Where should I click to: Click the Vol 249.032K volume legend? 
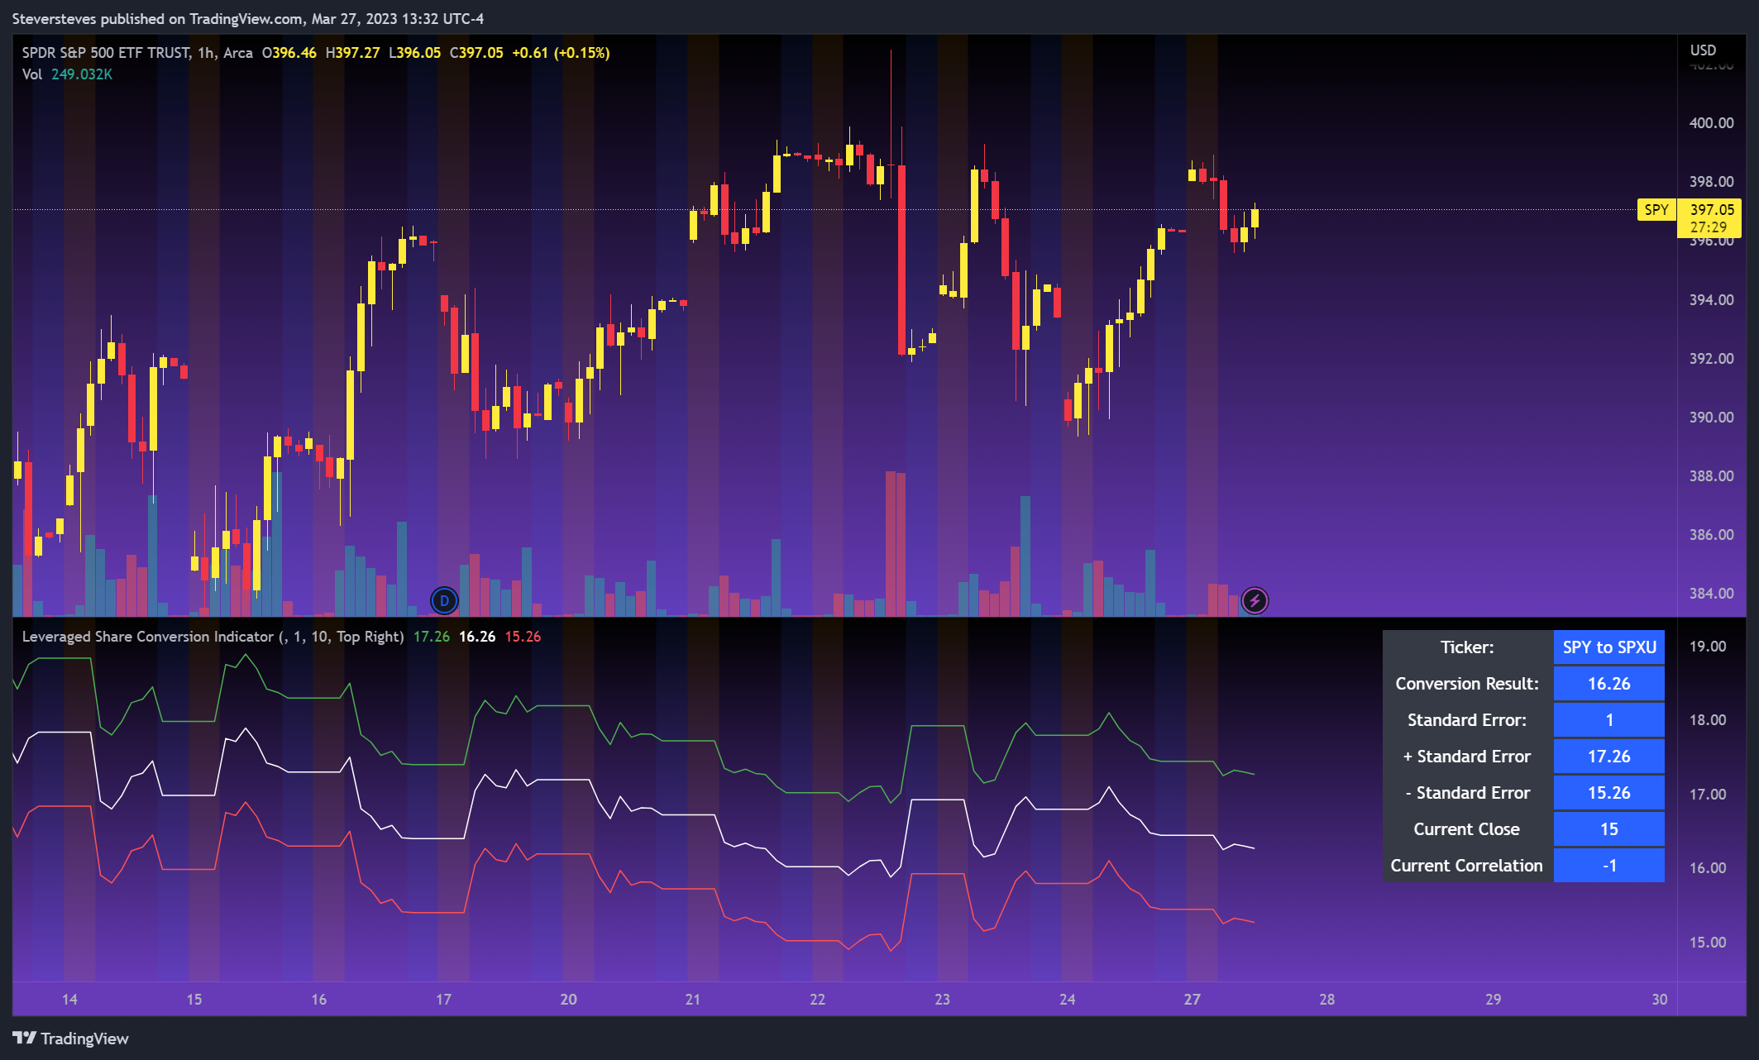coord(67,74)
